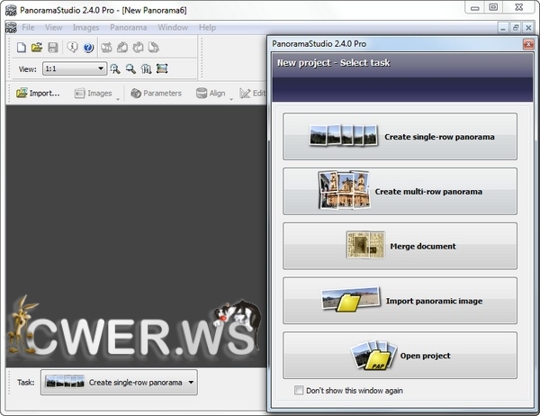Close the New project dialog

[x=527, y=43]
